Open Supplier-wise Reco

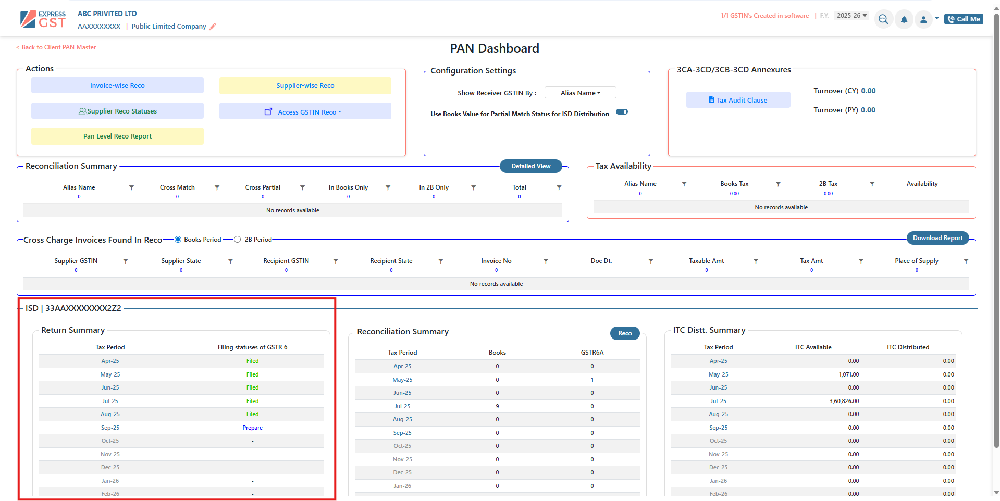click(305, 85)
